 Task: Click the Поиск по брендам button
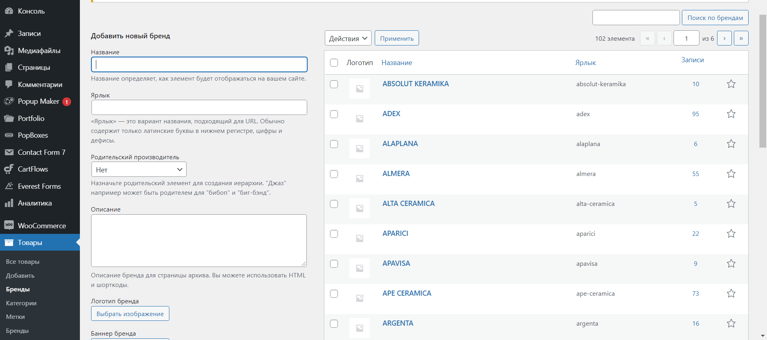(715, 18)
